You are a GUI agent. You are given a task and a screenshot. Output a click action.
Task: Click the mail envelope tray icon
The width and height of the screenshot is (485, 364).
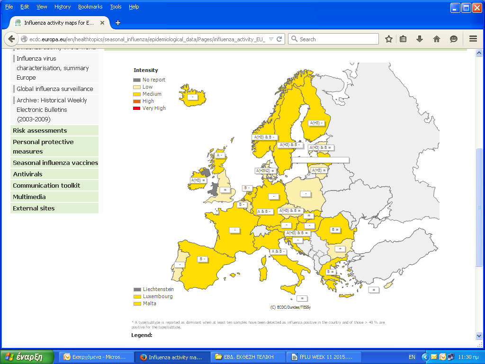point(434,357)
